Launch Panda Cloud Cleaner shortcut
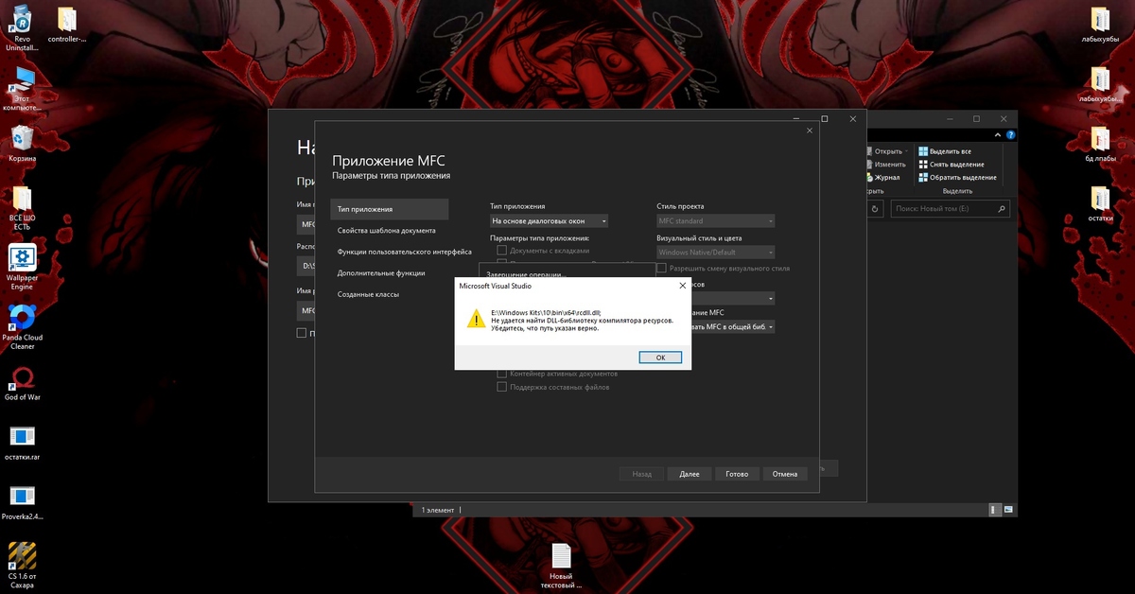Image resolution: width=1135 pixels, height=594 pixels. (22, 327)
